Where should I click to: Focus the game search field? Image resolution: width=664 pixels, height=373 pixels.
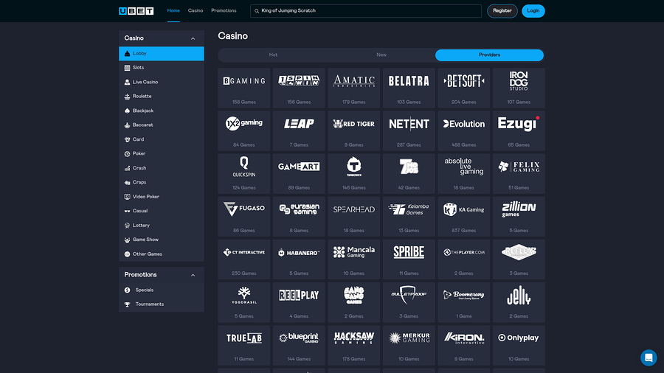tap(366, 11)
